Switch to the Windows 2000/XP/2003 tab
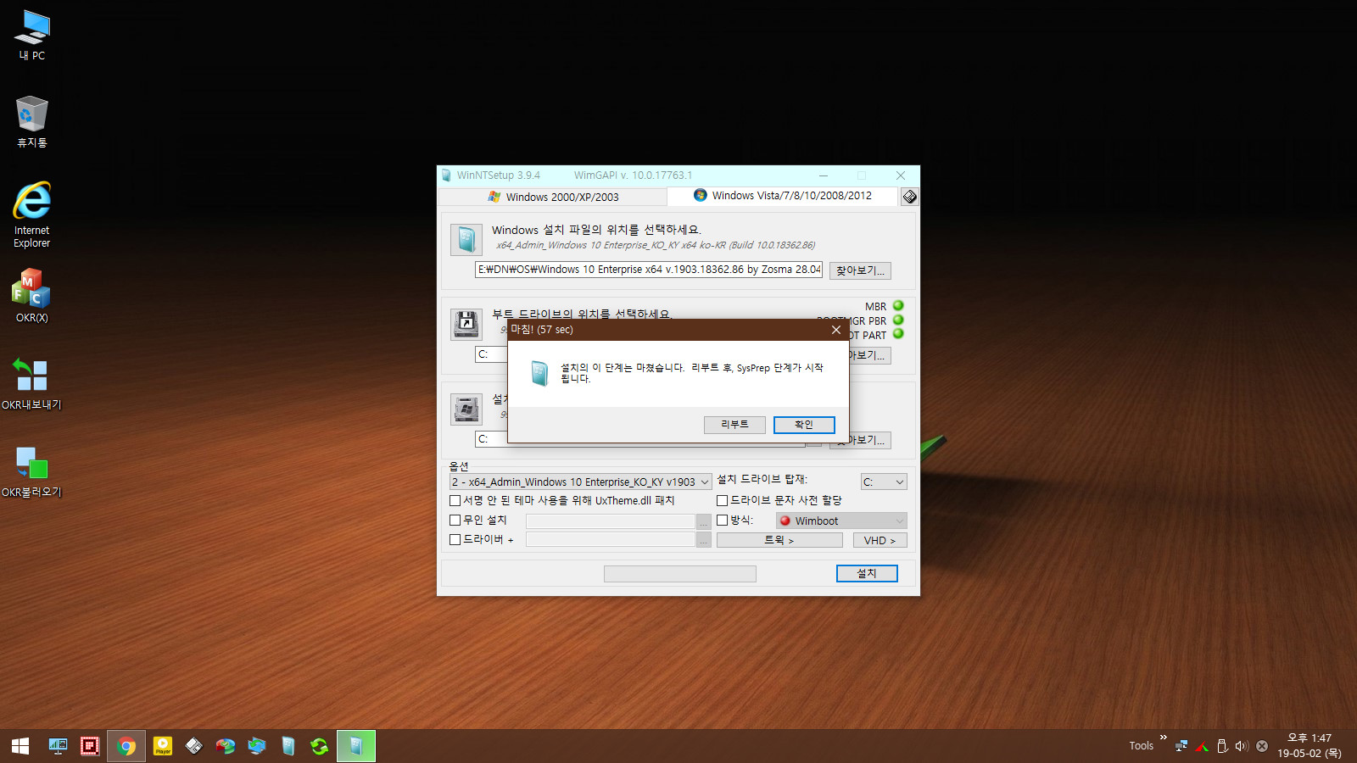 553,197
